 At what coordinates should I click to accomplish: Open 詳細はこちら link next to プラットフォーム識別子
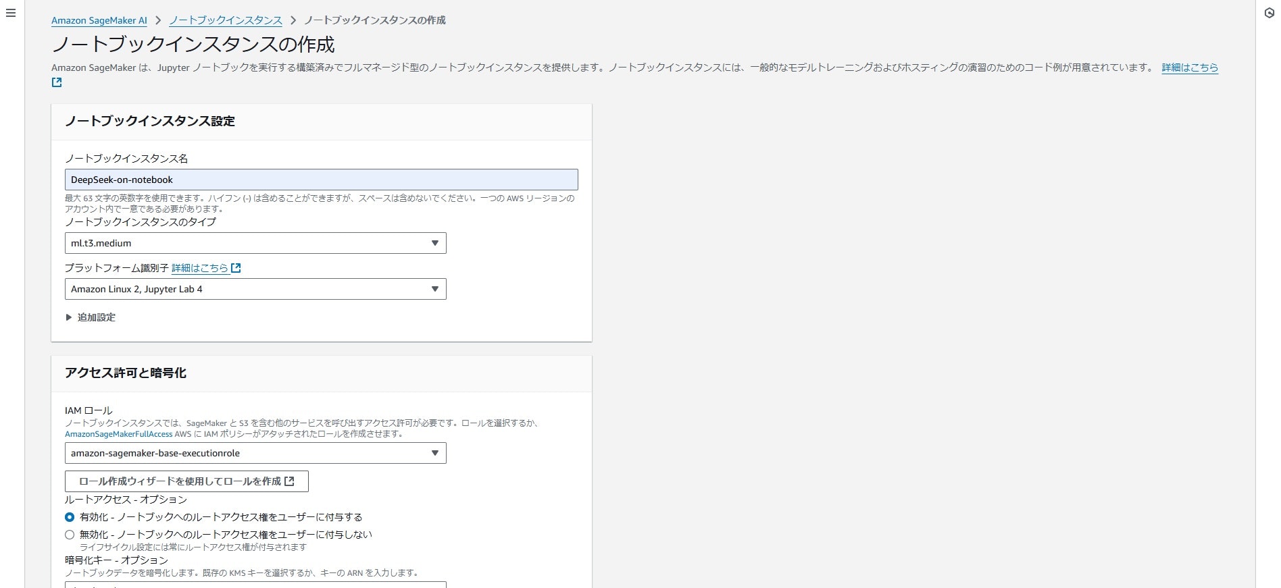[x=200, y=268]
